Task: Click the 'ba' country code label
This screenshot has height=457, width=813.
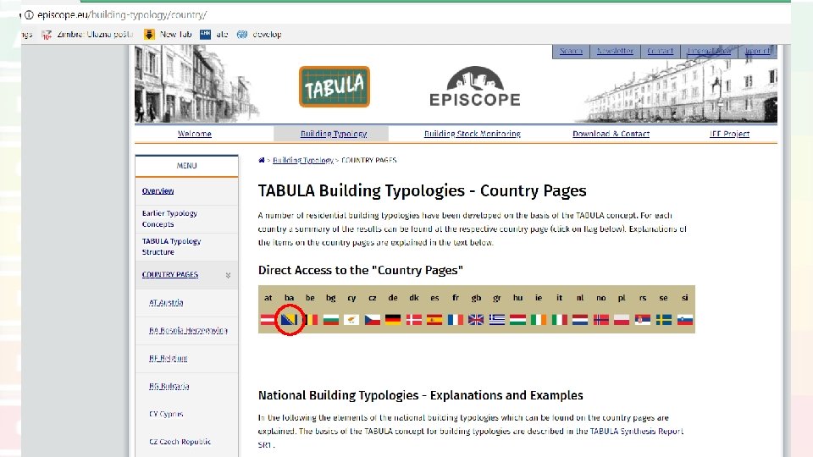Action: point(290,298)
